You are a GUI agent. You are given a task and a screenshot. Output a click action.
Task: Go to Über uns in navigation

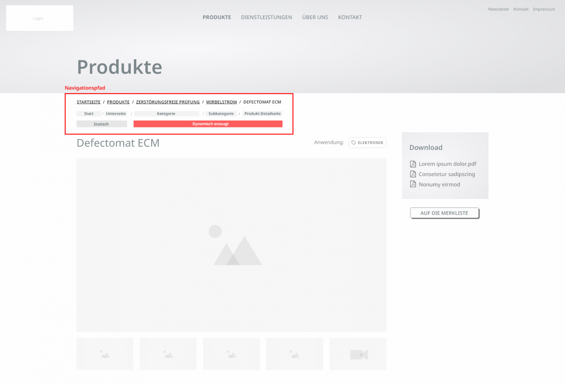(x=315, y=18)
